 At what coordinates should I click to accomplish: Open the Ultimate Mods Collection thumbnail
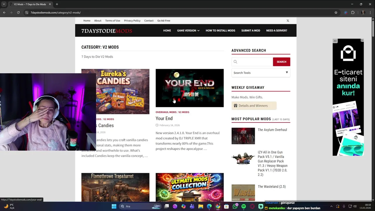point(190,187)
